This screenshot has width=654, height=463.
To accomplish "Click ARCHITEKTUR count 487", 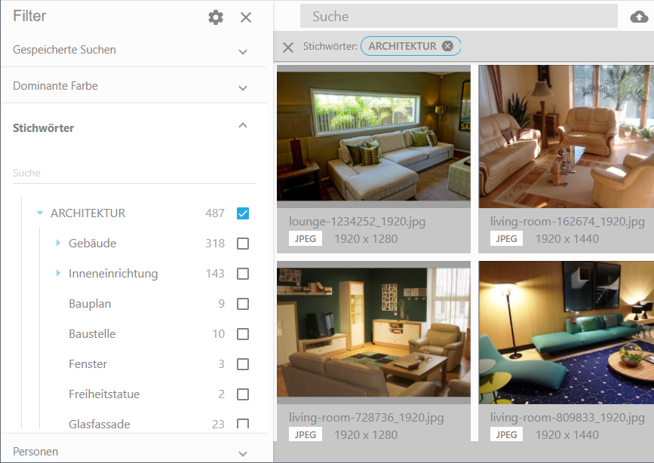I will (215, 213).
